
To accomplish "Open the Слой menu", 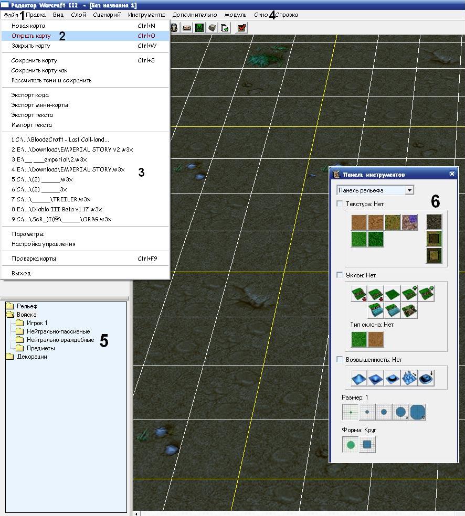I will (x=78, y=15).
